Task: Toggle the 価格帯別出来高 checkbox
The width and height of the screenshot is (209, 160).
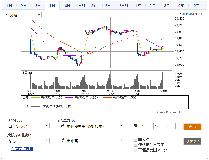Action: 136,145
